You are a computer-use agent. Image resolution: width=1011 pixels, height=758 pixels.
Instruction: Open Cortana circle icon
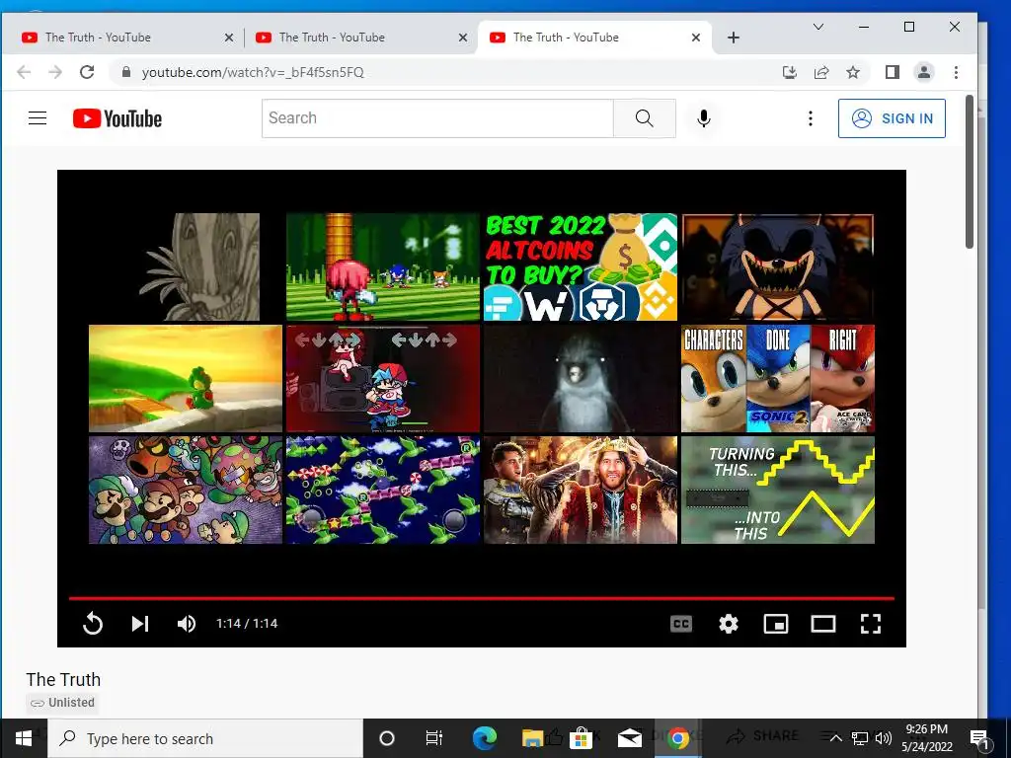pos(387,738)
